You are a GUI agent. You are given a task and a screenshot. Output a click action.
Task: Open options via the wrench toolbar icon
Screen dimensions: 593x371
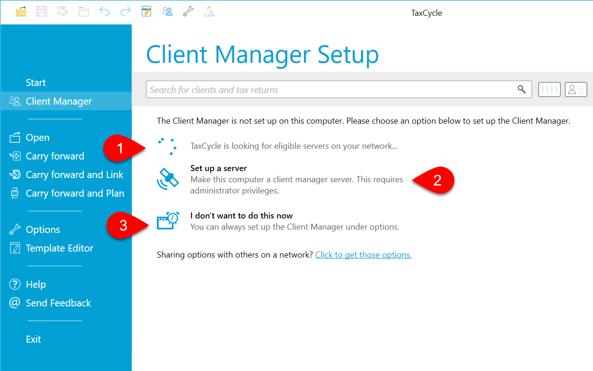click(x=188, y=12)
